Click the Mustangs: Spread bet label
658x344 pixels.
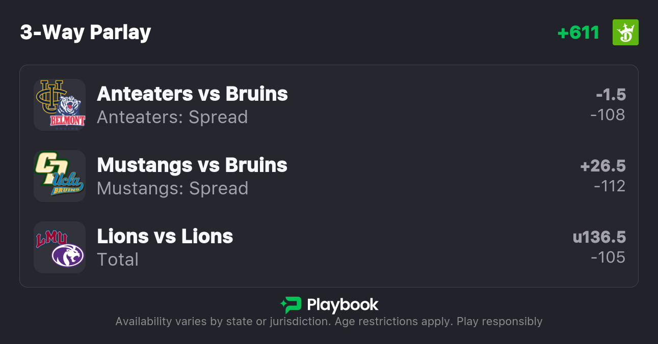[x=172, y=188]
